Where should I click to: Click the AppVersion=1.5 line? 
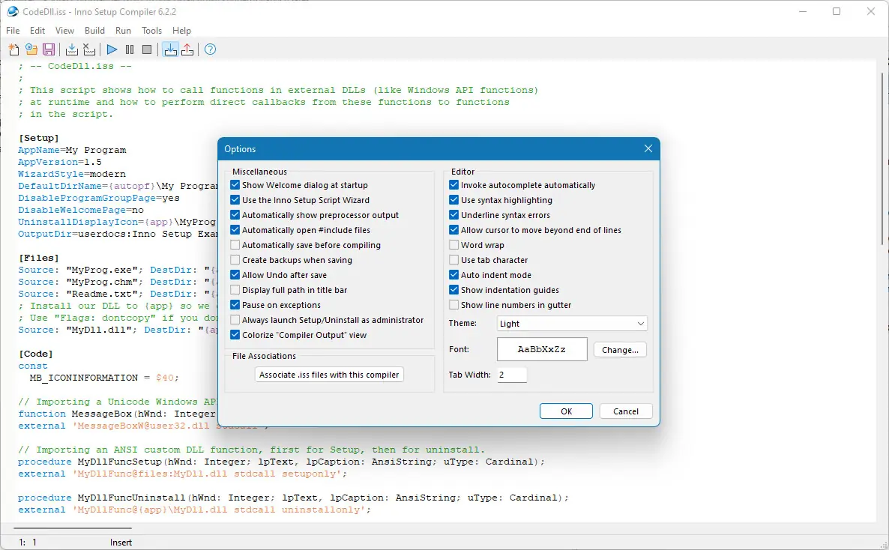click(x=59, y=162)
